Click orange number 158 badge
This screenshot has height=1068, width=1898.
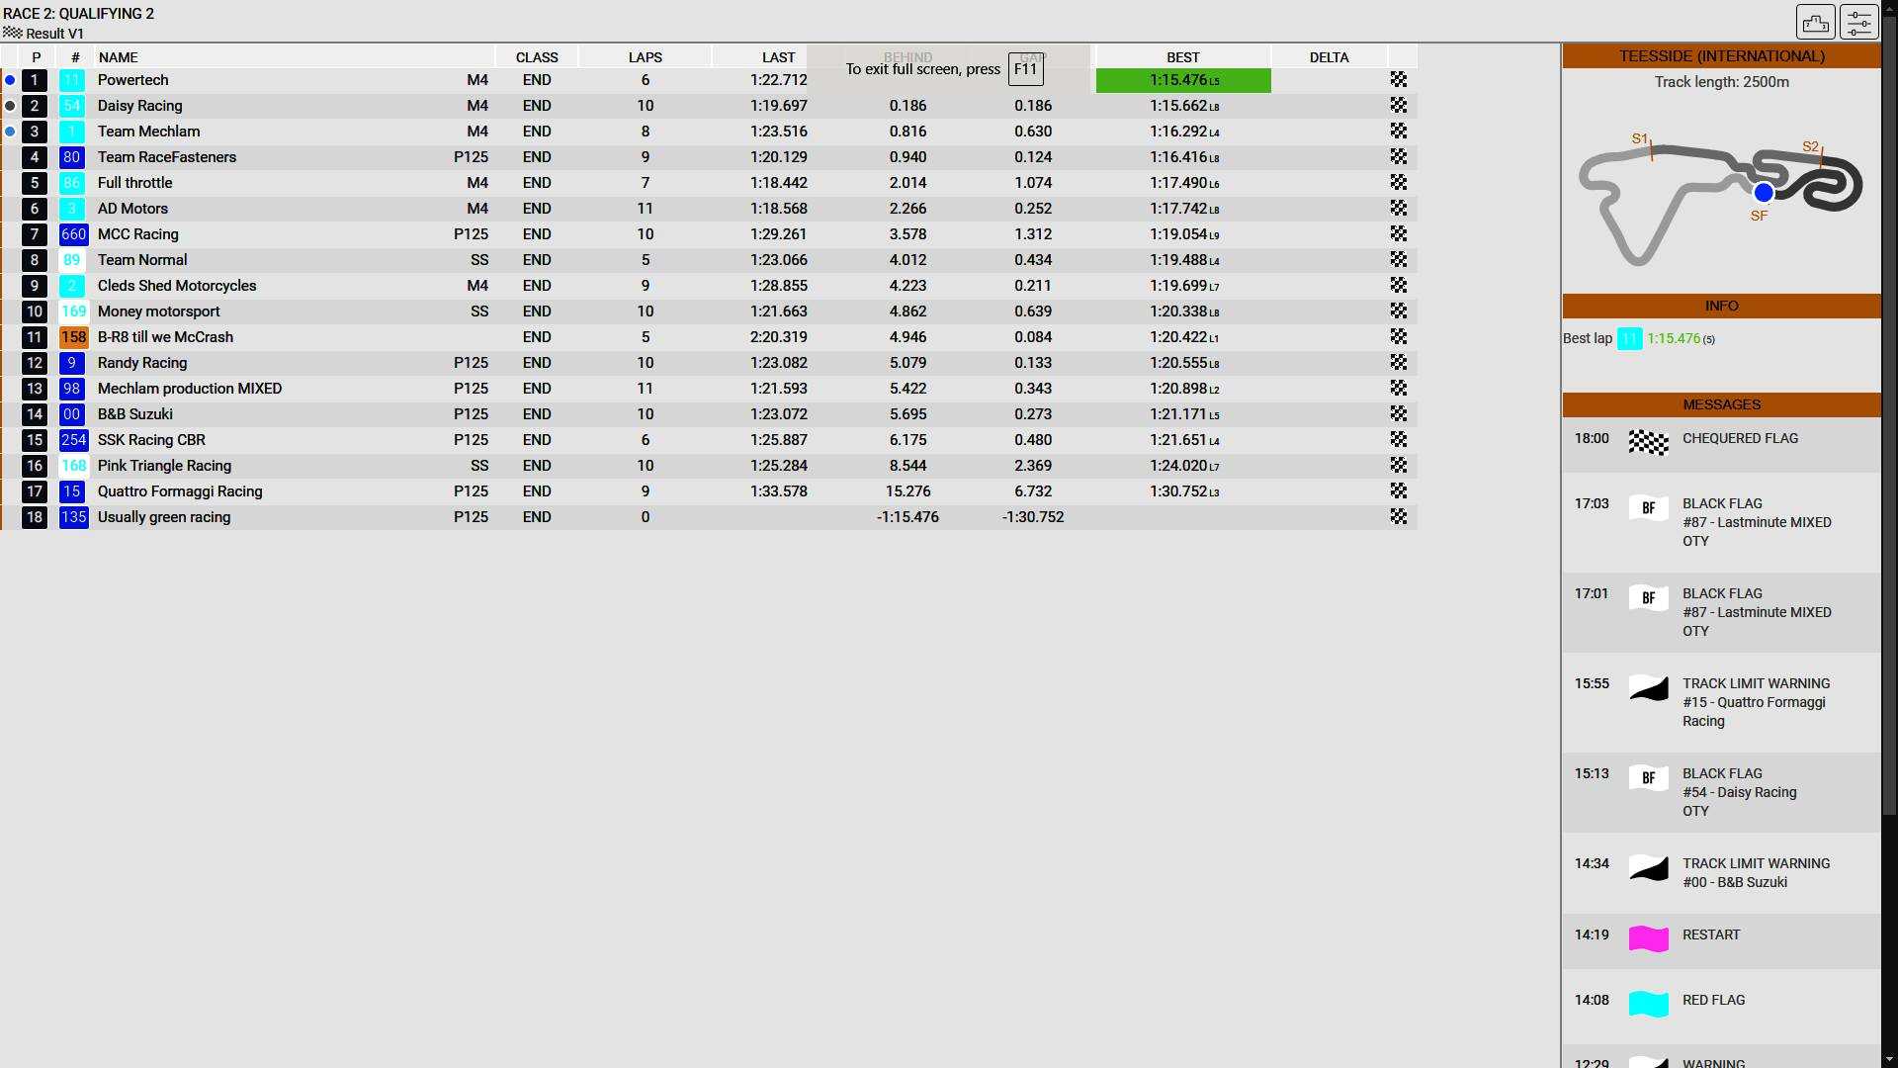click(x=73, y=337)
